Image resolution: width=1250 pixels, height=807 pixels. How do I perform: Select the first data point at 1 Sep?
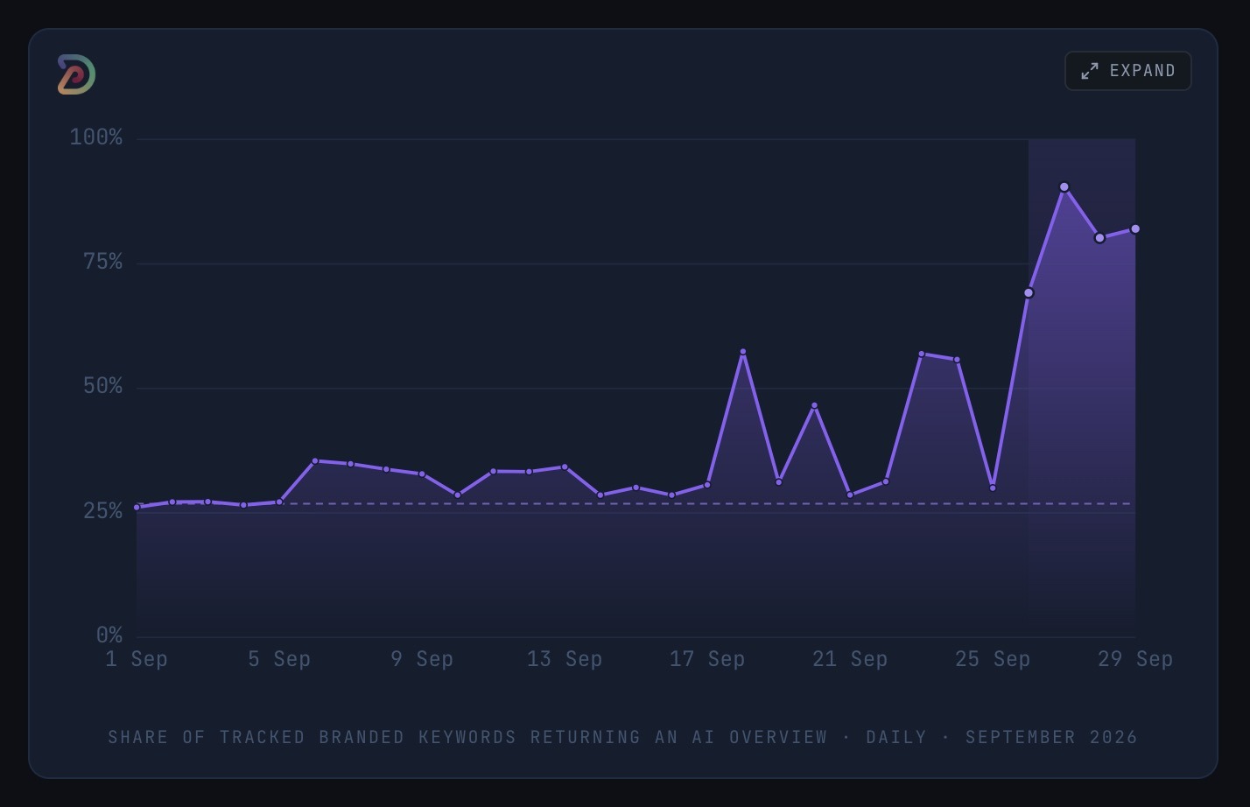[137, 508]
